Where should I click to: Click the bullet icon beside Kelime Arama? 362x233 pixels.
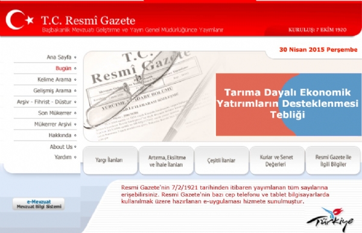(75, 80)
